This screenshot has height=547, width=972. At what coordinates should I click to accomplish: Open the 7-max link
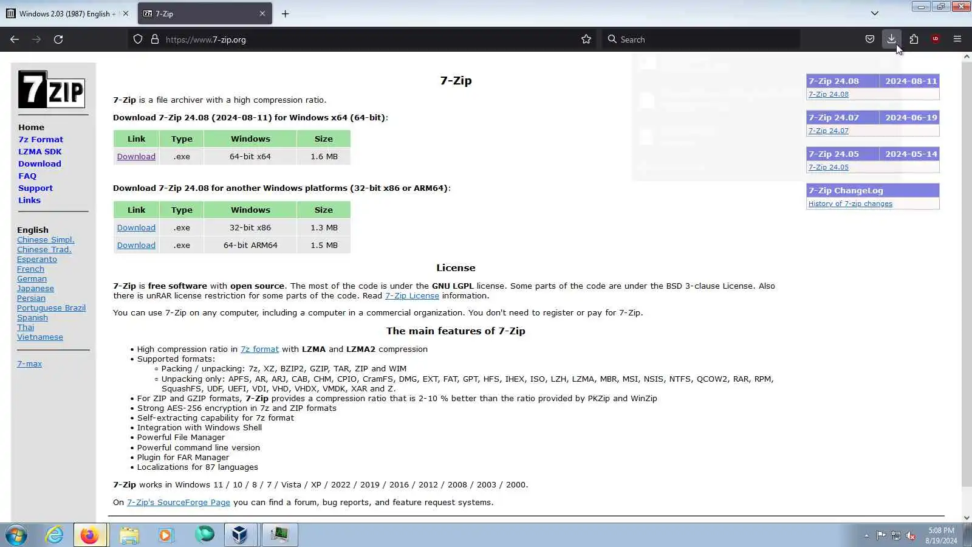[x=29, y=363]
